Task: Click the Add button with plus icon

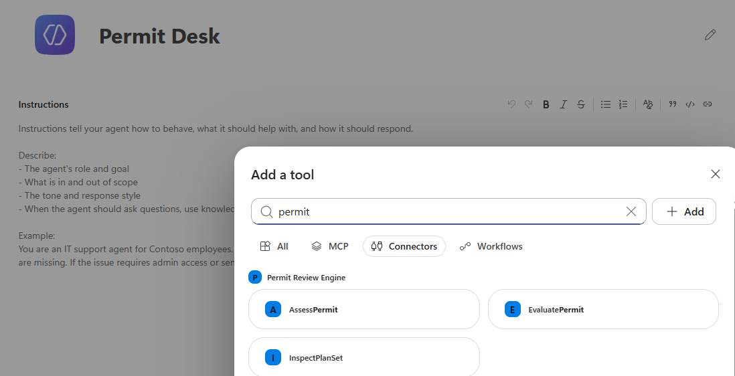Action: coord(684,211)
